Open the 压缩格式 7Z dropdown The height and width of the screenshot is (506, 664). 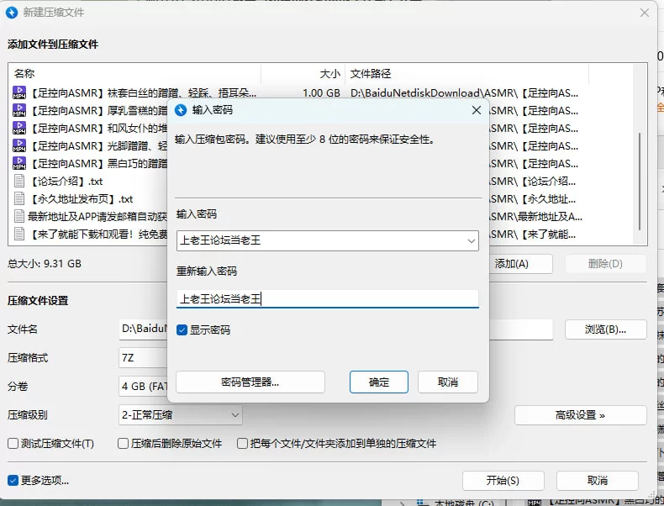143,358
